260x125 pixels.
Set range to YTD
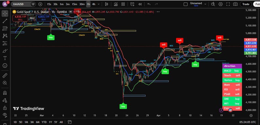coord(44,122)
